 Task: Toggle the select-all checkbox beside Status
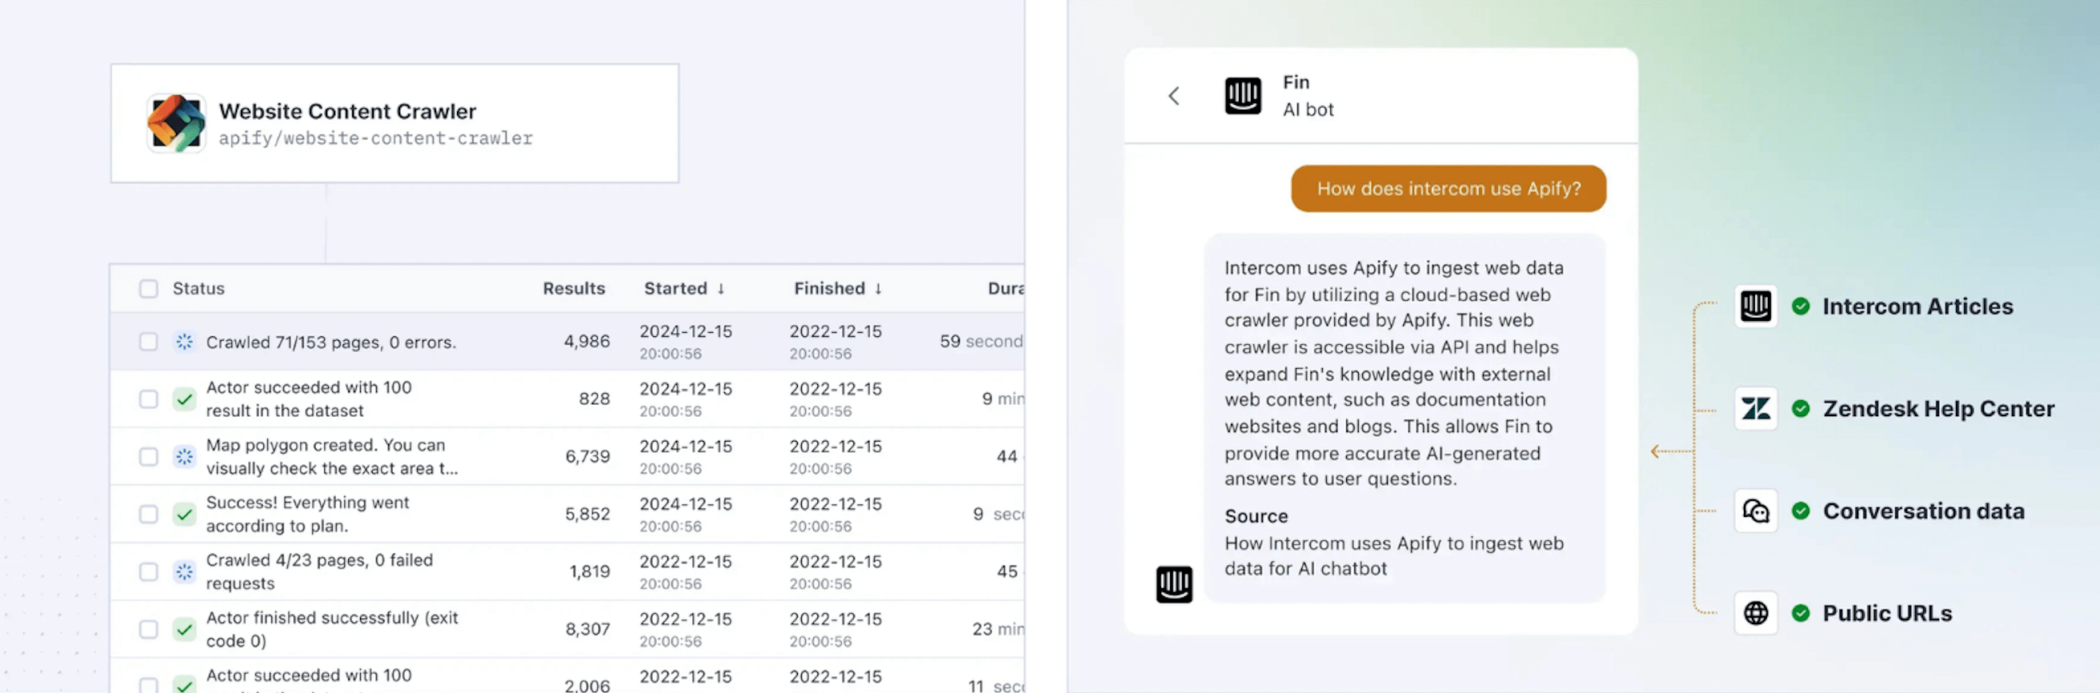point(148,289)
